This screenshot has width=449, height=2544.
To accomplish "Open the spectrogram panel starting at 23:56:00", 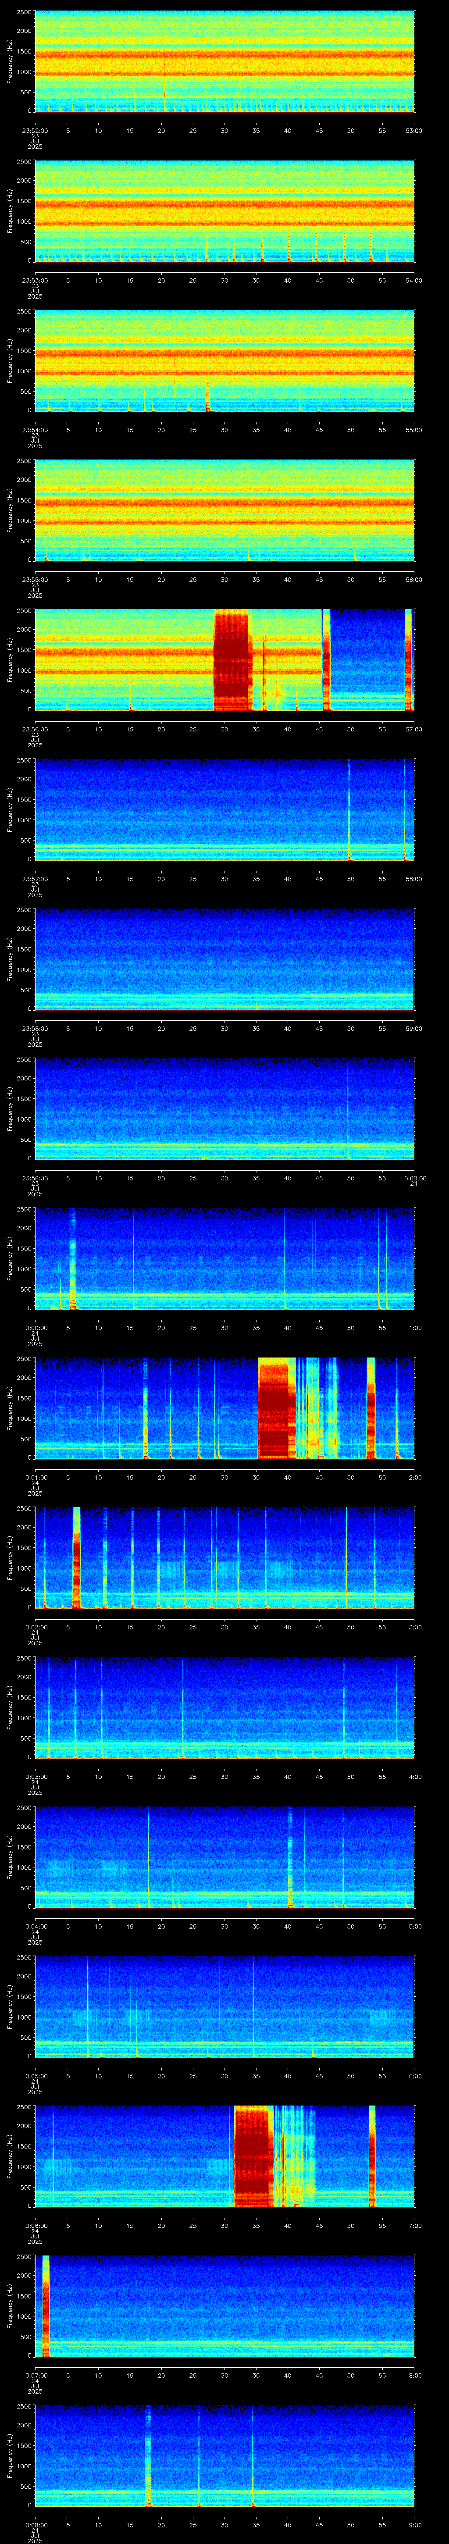I will (x=224, y=661).
